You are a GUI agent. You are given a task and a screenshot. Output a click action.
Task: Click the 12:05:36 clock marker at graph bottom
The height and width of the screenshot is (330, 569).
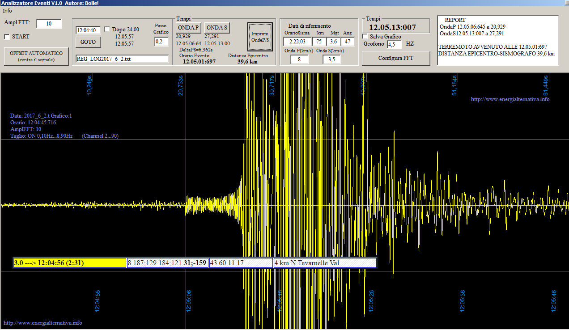tap(463, 300)
